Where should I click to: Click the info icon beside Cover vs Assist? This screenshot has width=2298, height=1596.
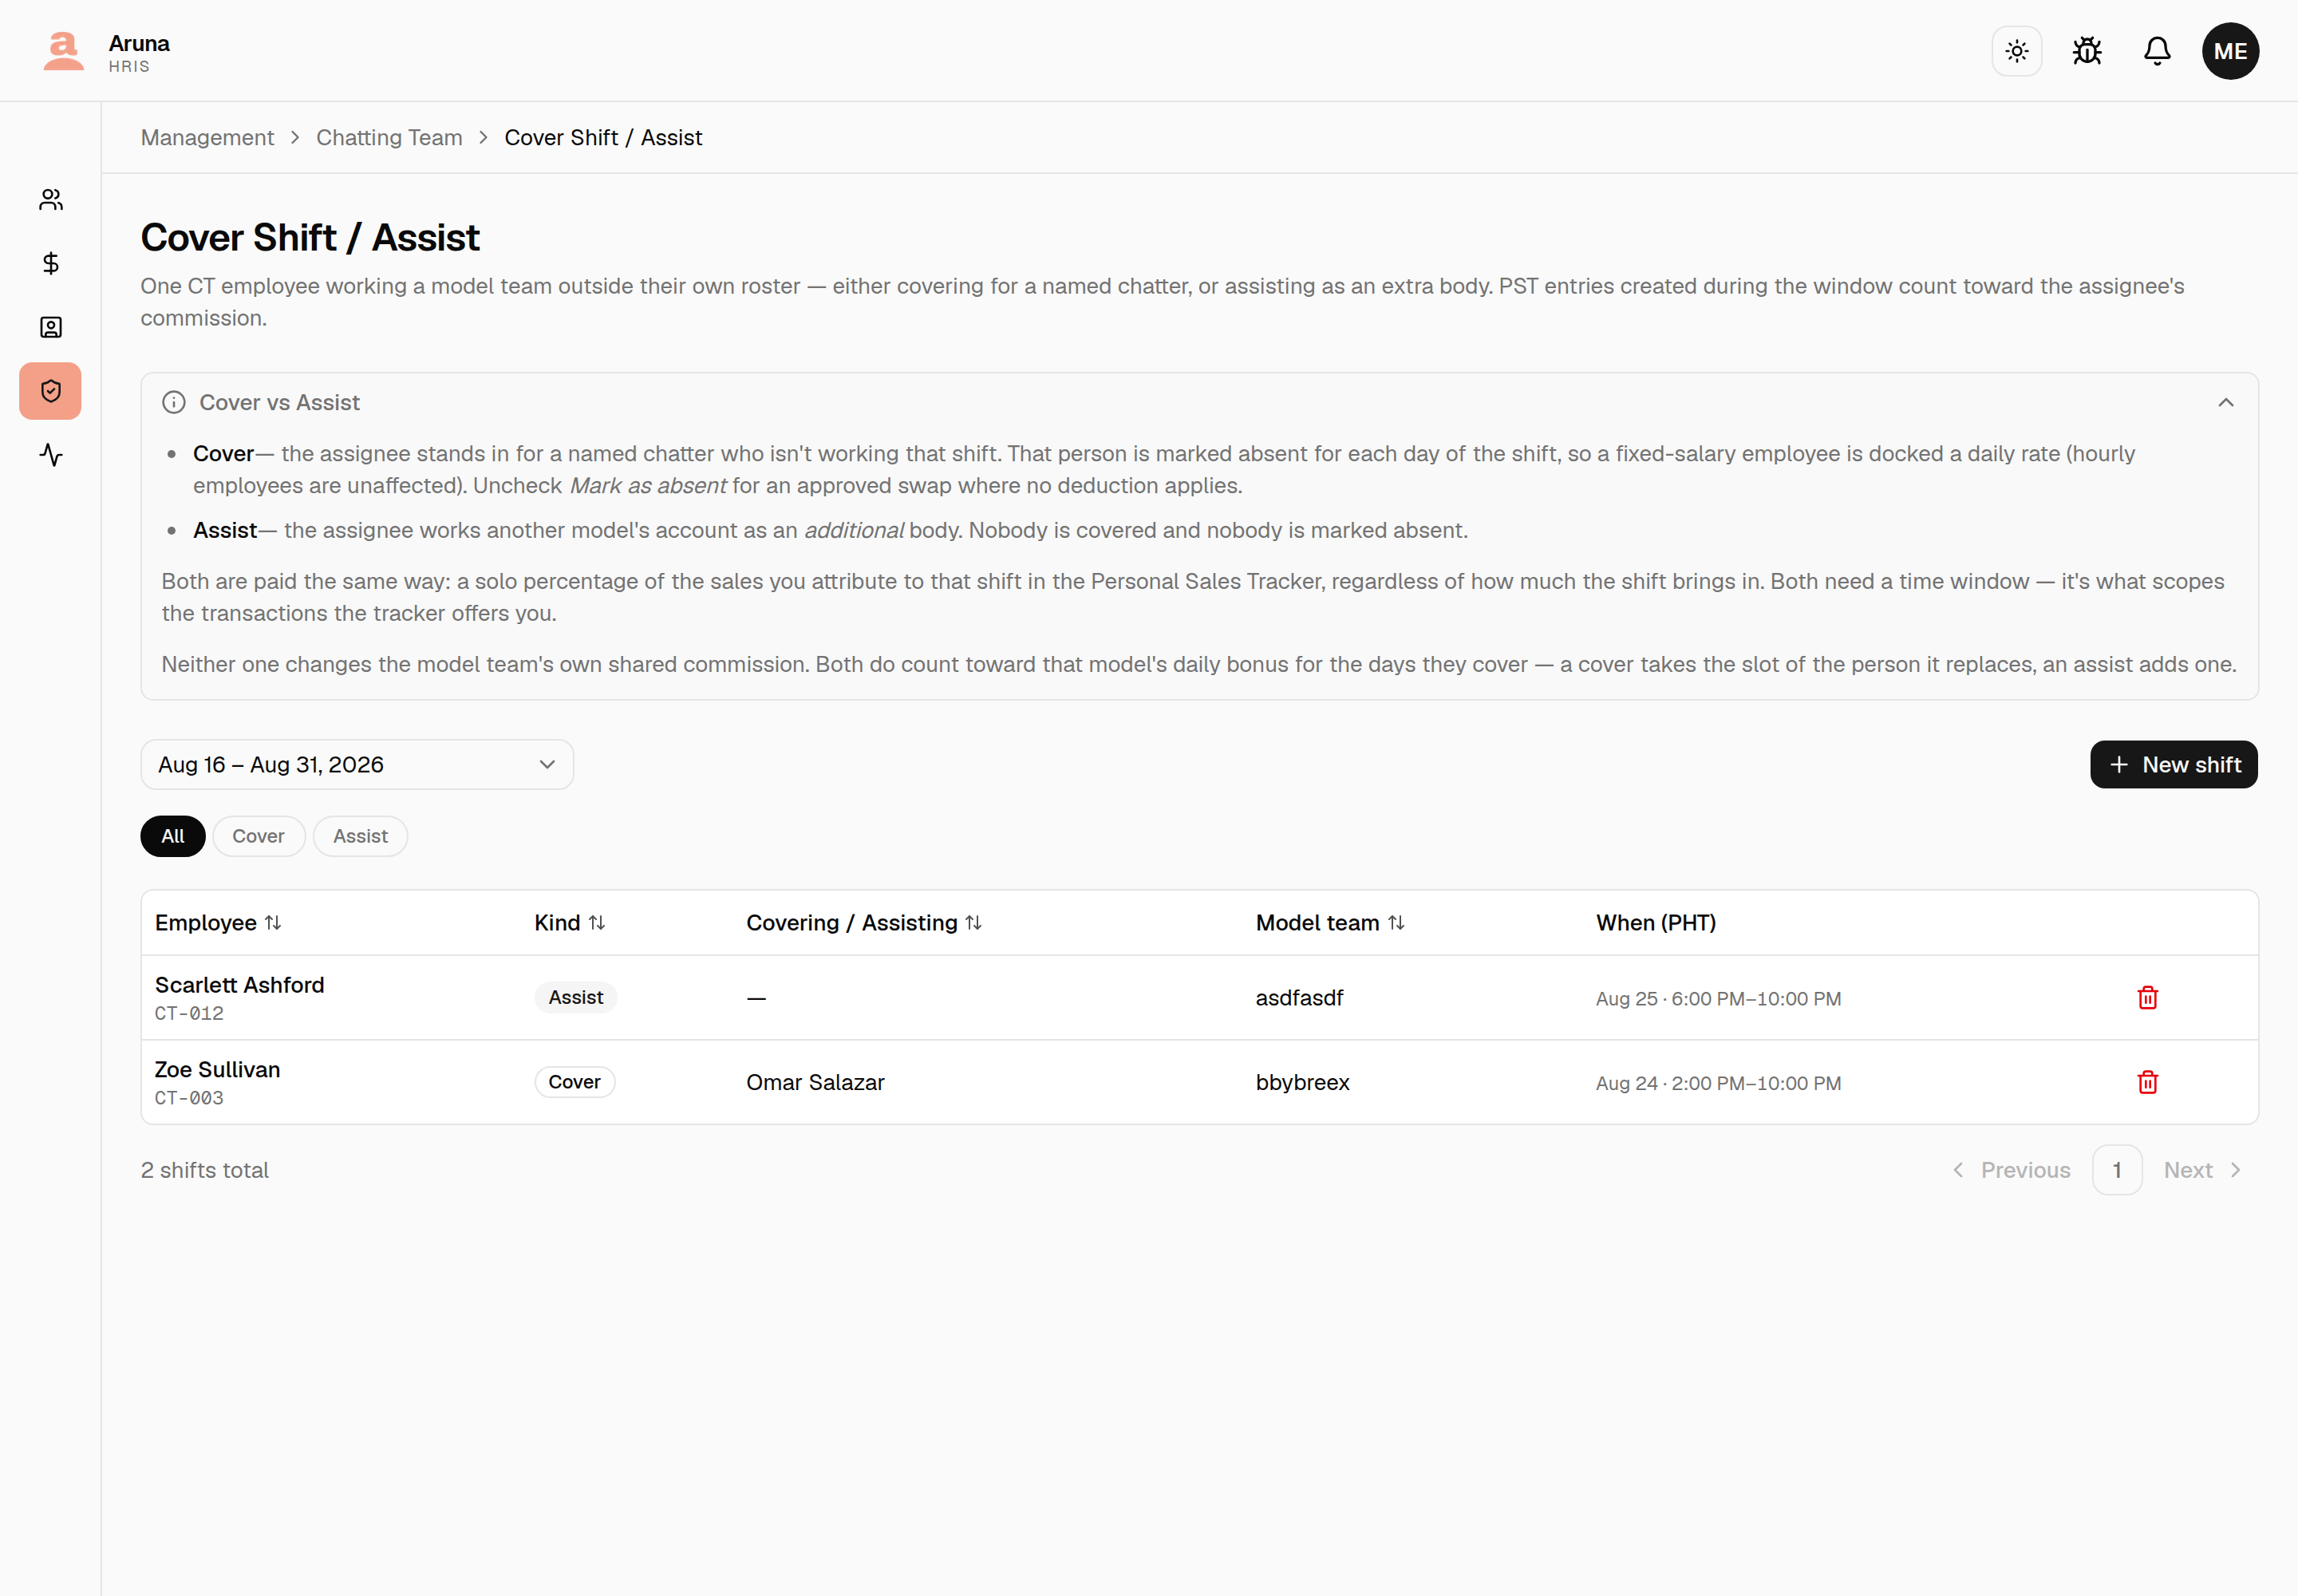click(x=174, y=402)
